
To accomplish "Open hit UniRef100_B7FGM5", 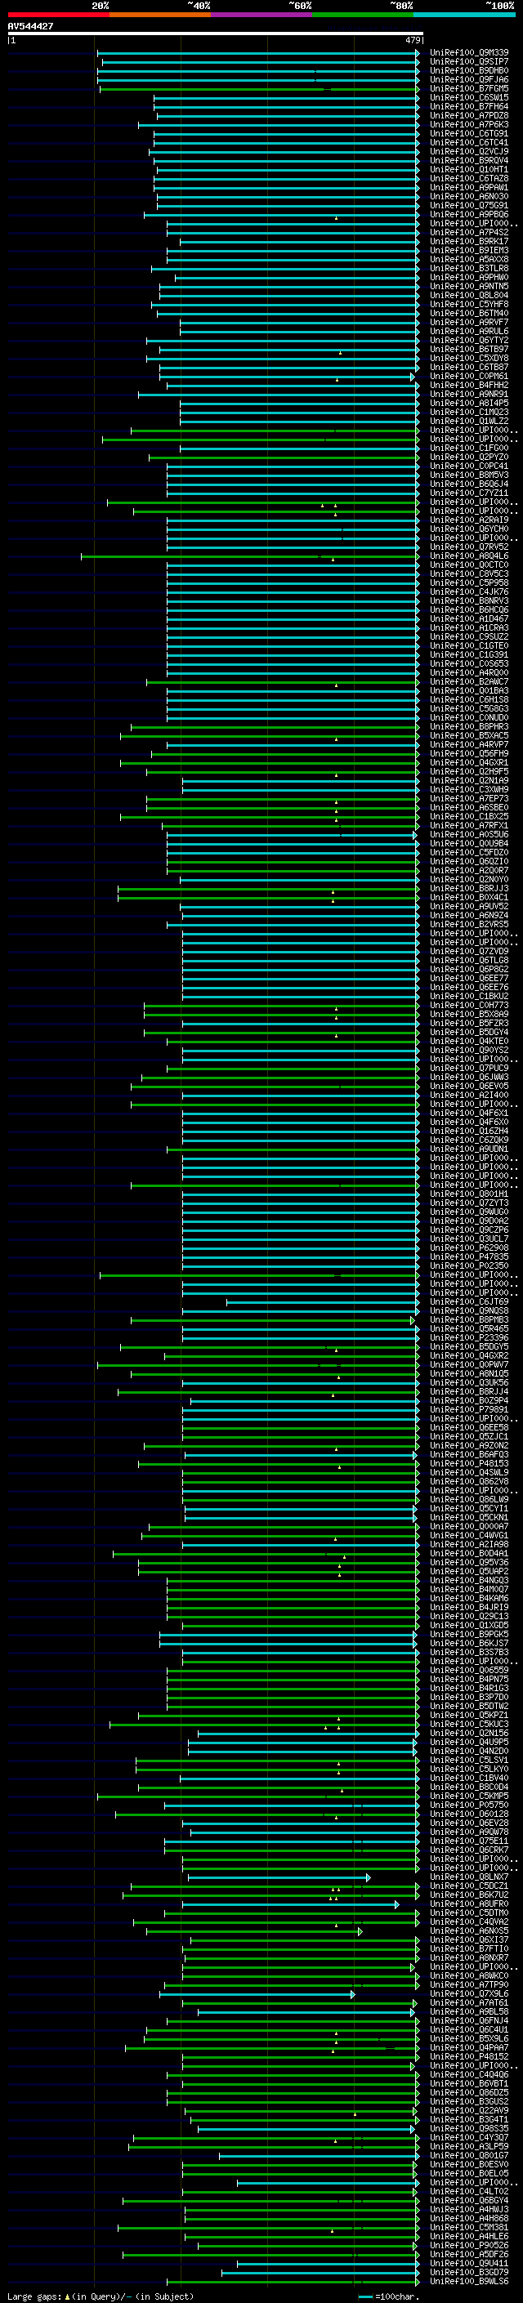I will click(469, 88).
